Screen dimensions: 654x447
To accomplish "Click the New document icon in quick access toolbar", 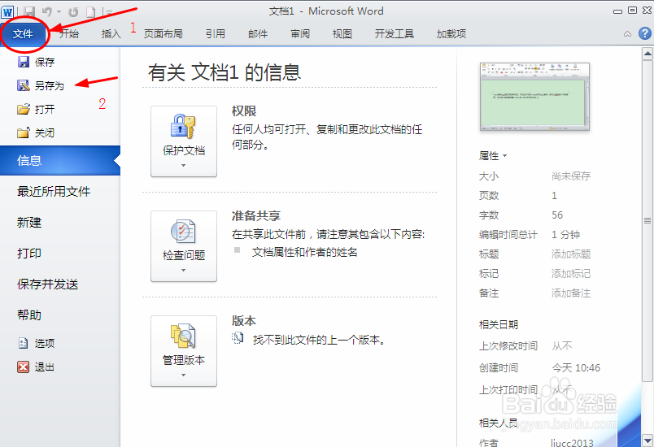I will click(91, 11).
